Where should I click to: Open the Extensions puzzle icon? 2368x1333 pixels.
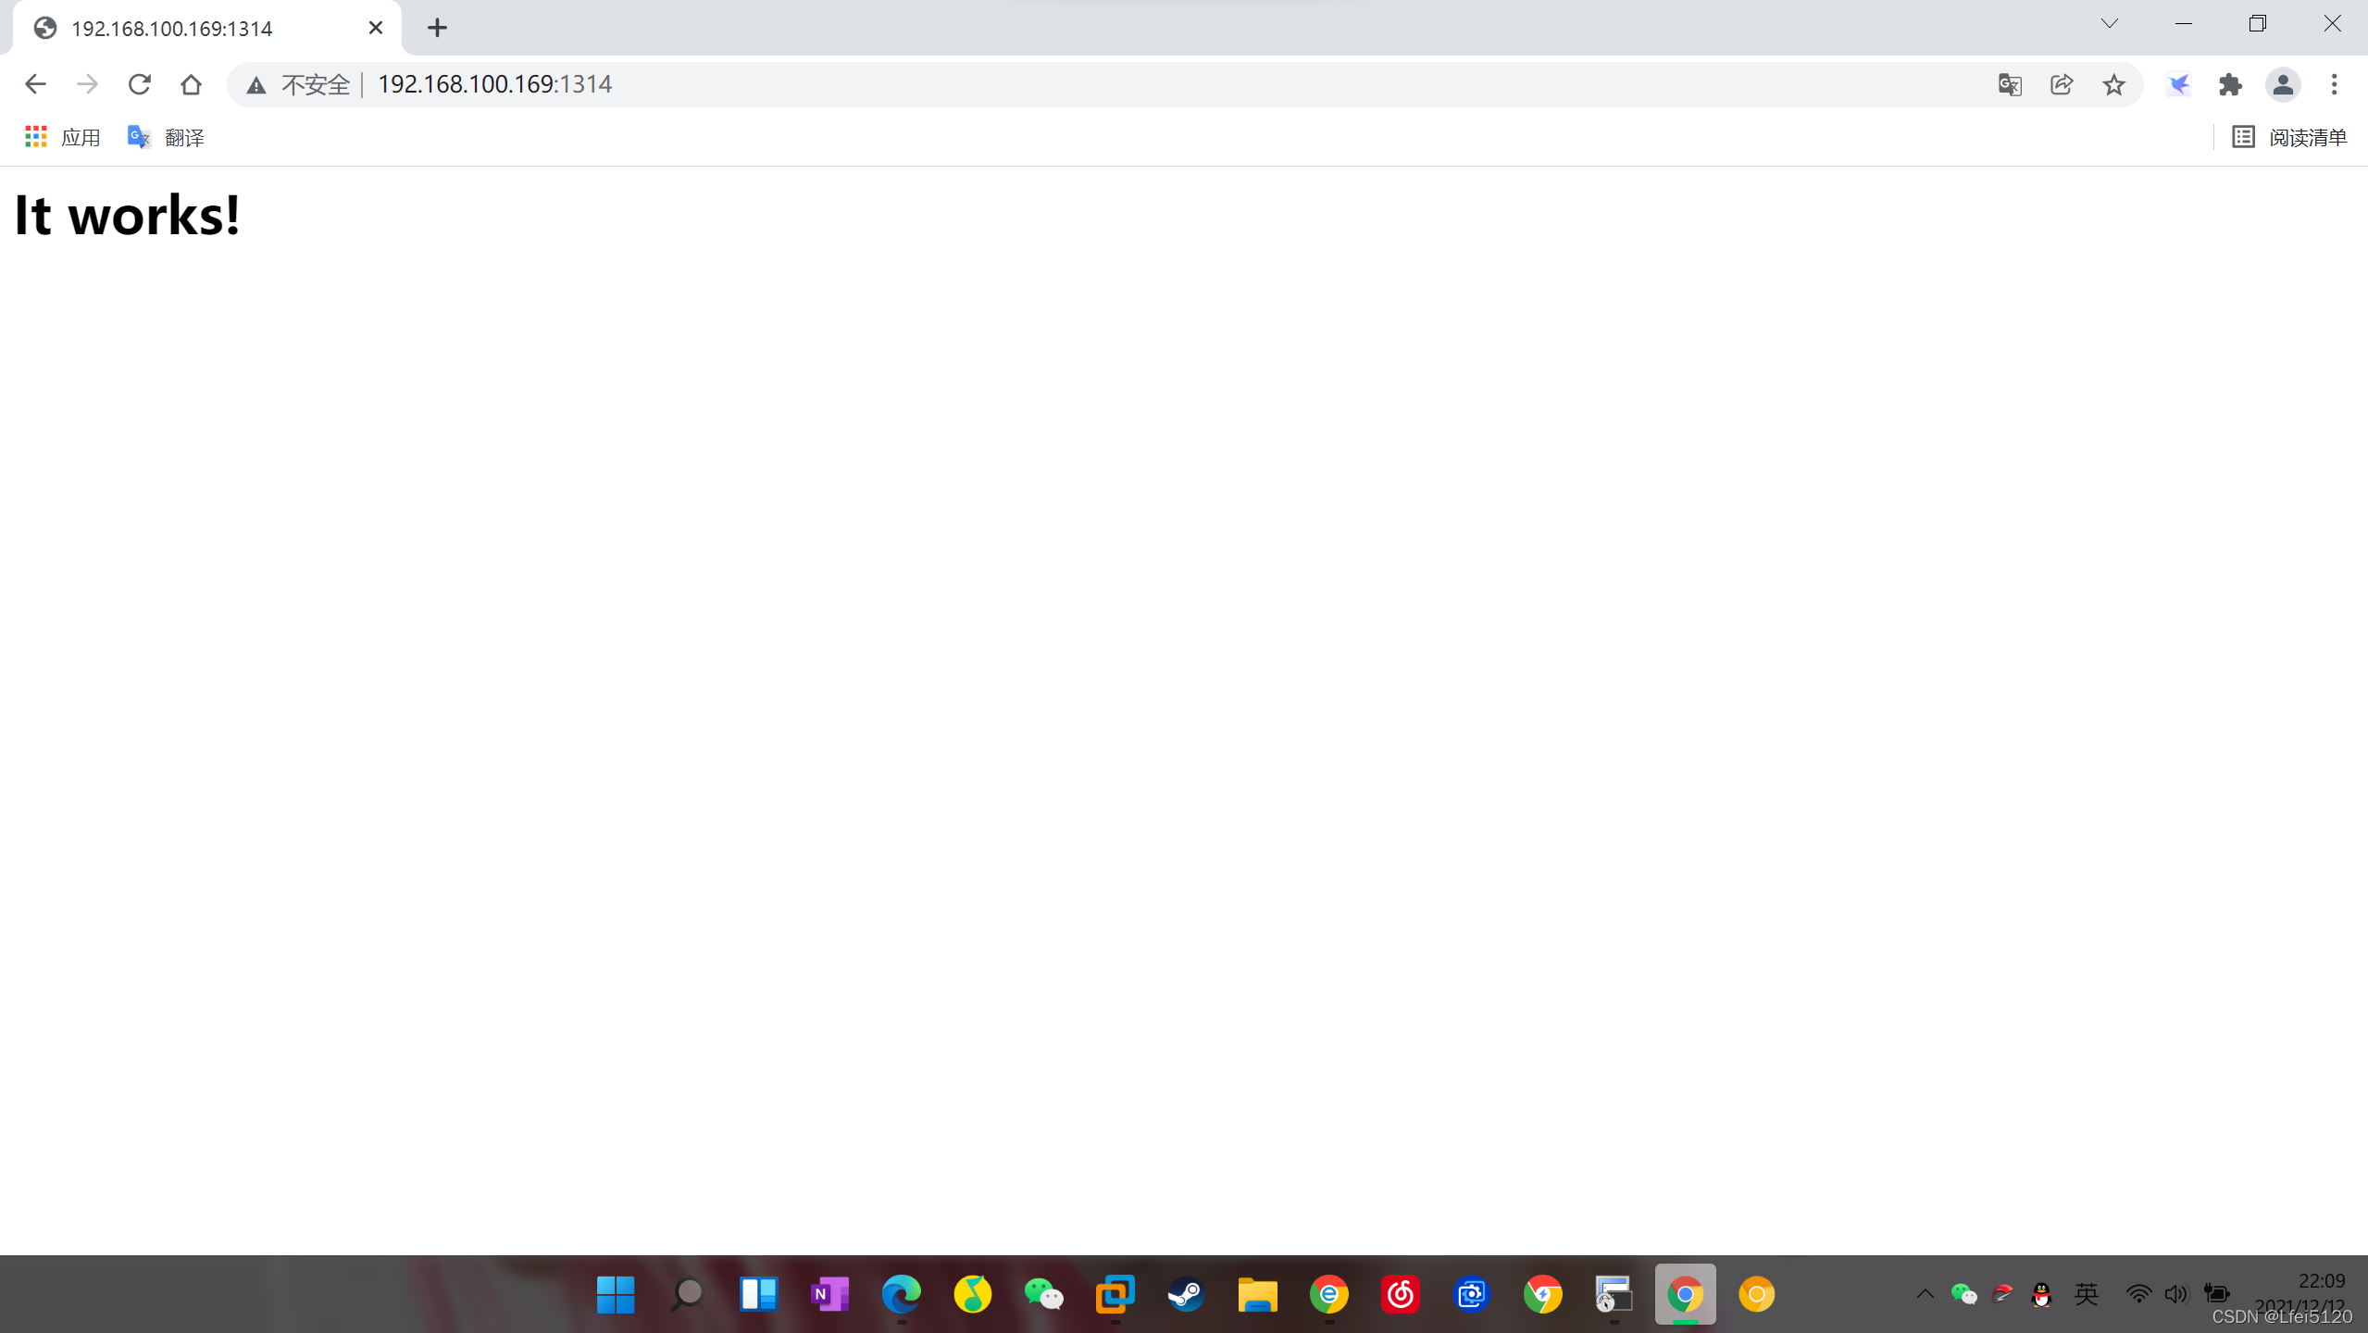[2230, 84]
